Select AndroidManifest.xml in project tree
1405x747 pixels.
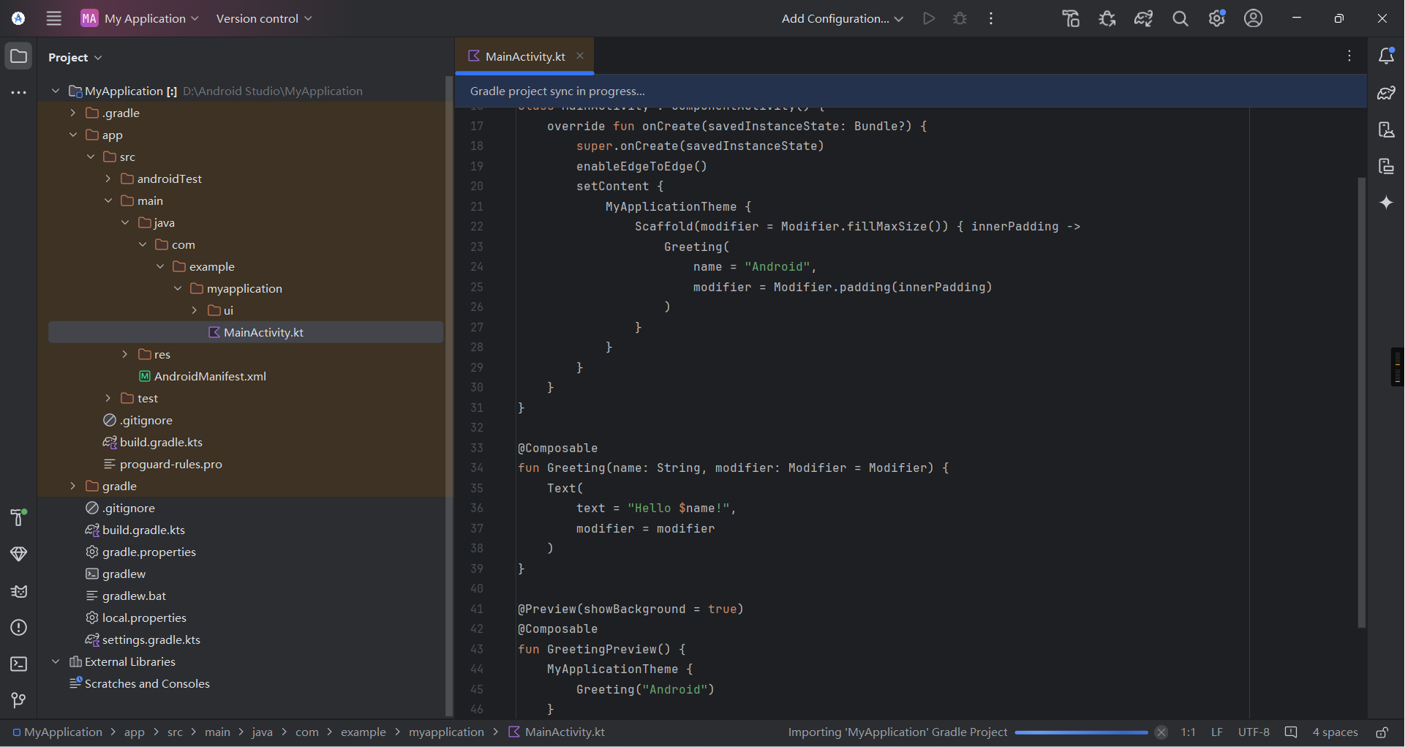[202, 376]
